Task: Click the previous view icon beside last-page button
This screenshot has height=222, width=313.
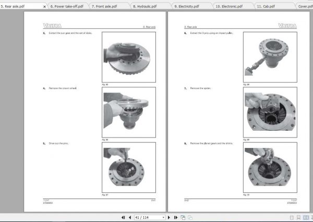Action: click(x=183, y=217)
